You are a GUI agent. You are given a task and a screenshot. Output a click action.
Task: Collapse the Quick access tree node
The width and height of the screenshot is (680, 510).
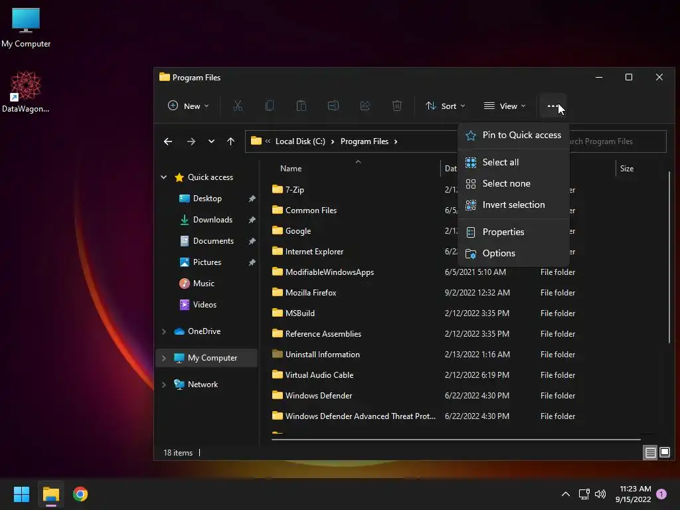[x=164, y=177]
